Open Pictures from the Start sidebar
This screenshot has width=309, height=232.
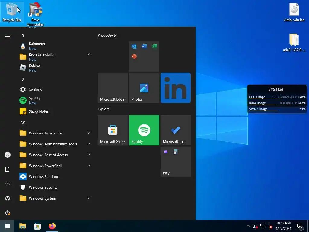coord(8,184)
